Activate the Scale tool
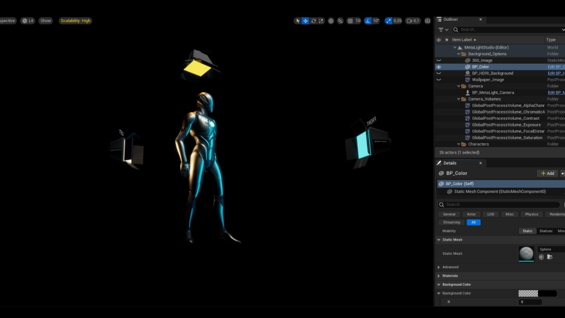 tap(321, 21)
